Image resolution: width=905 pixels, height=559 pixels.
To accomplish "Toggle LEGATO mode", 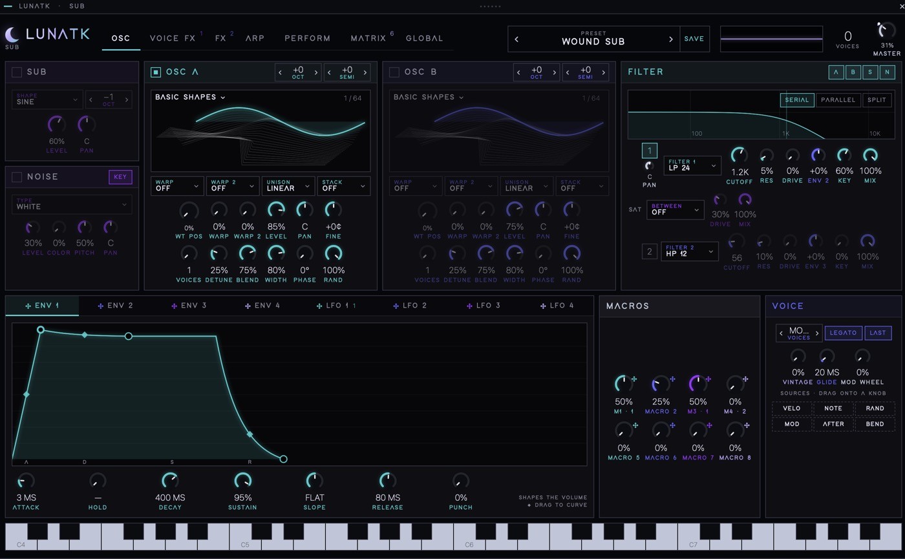I will point(843,333).
